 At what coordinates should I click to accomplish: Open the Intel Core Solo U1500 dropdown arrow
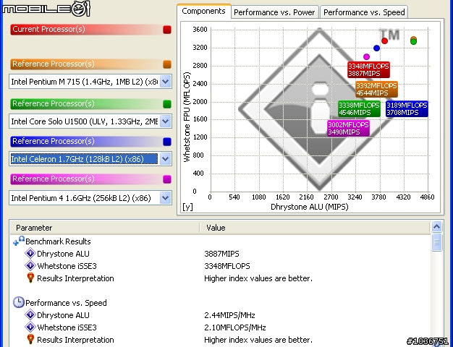[166, 121]
